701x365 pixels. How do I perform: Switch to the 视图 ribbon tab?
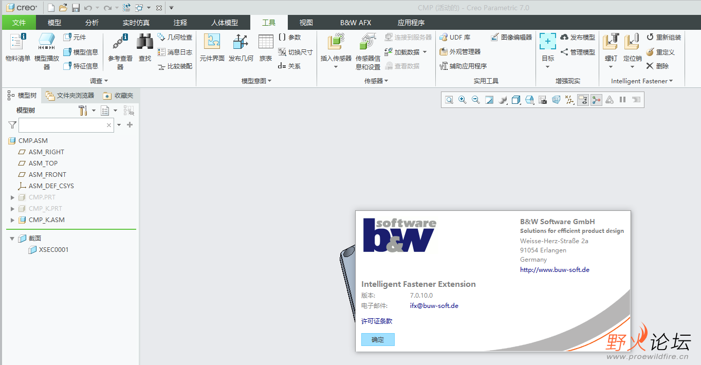[306, 23]
